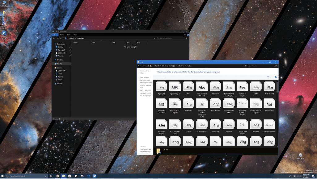This screenshot has width=317, height=179.
Task: Refresh the Downloads folder address bar
Action: (x=157, y=38)
